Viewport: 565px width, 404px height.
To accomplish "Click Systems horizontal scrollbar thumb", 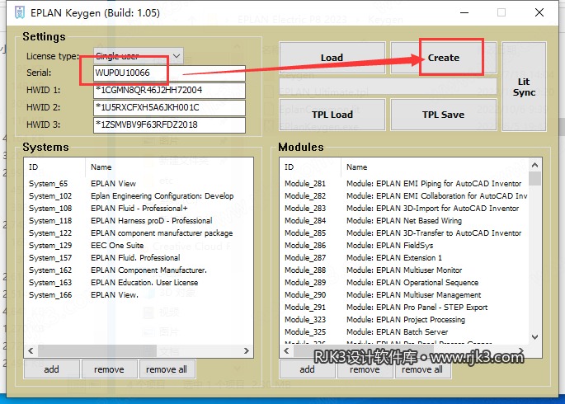I will coord(97,350).
